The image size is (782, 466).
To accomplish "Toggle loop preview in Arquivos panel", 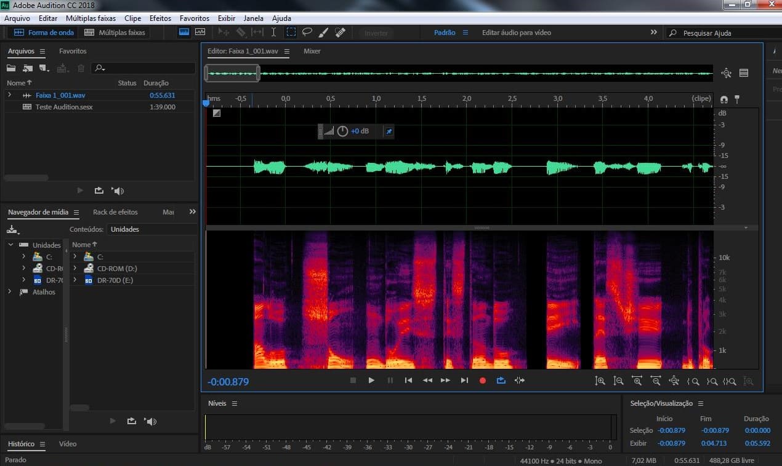I will 99,191.
